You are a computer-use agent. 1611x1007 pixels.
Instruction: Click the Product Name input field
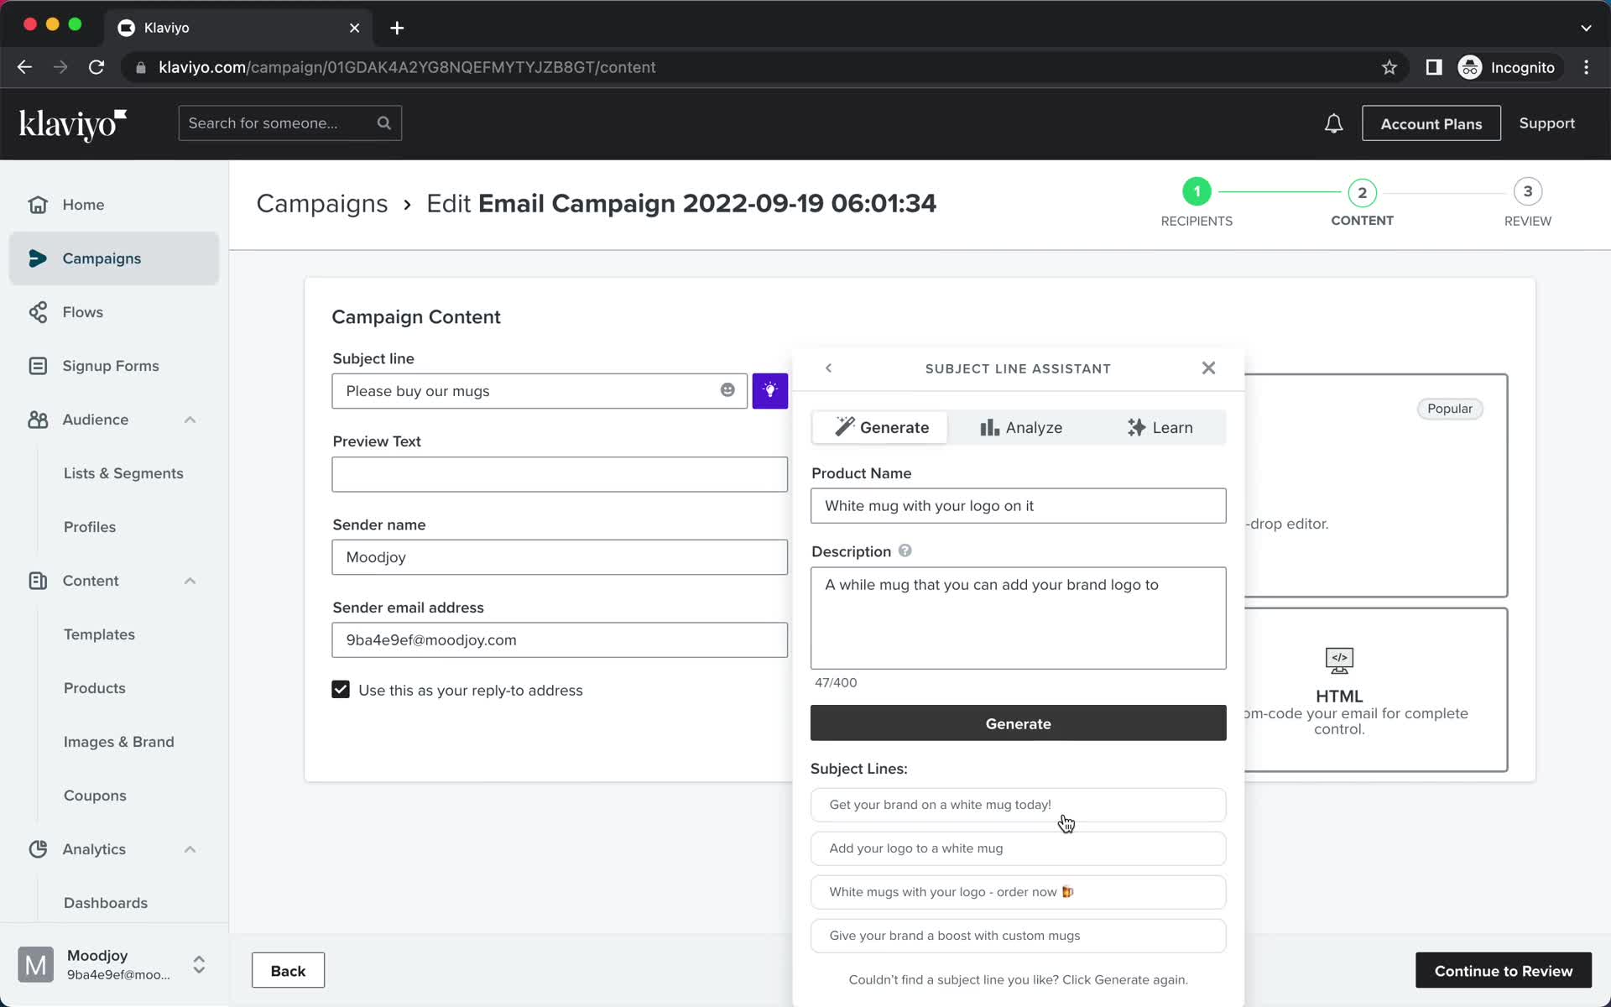1019,504
